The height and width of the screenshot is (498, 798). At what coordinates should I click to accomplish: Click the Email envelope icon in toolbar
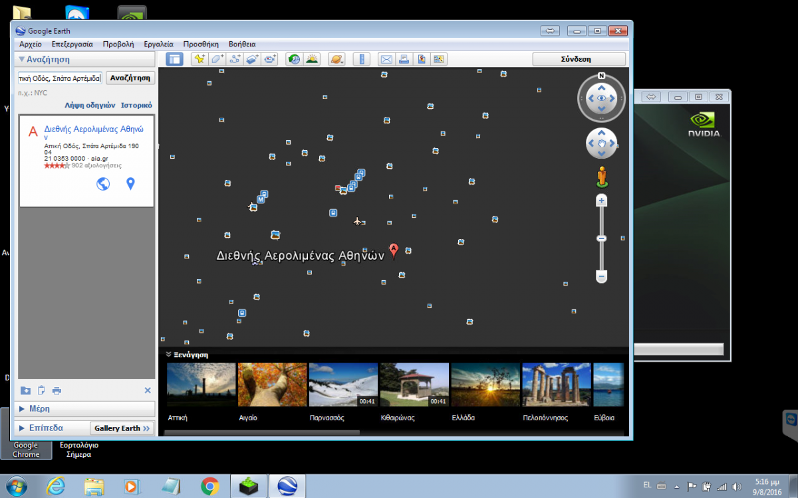pos(386,59)
